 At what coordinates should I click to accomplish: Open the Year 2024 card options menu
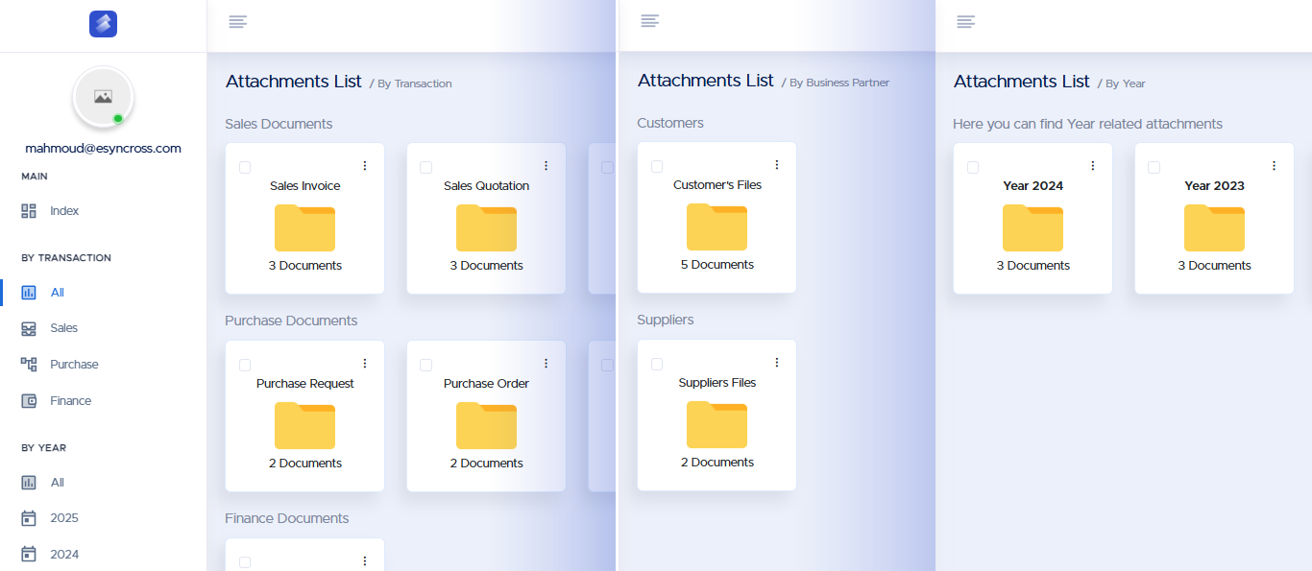coord(1093,166)
